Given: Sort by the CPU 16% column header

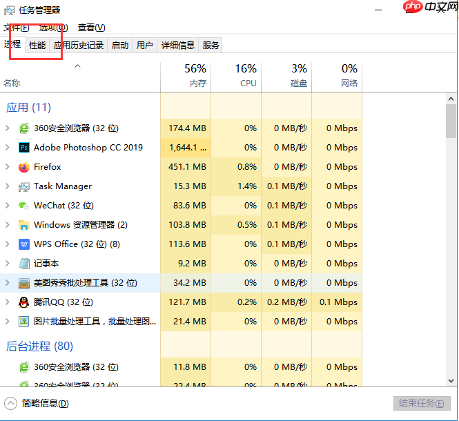Looking at the screenshot, I should 236,77.
